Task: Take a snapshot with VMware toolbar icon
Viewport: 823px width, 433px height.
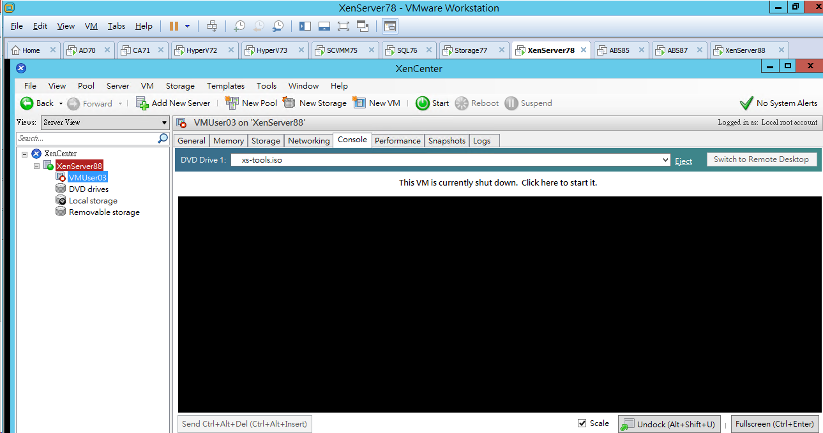Action: (239, 26)
